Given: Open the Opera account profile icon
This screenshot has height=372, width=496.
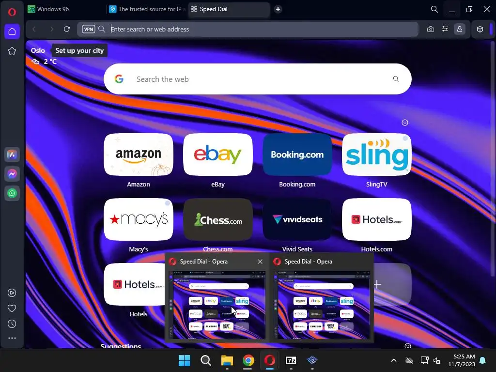Looking at the screenshot, I should point(460,29).
